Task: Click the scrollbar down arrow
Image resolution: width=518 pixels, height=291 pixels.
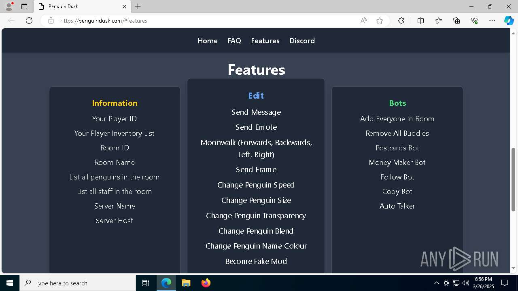Action: [514, 268]
